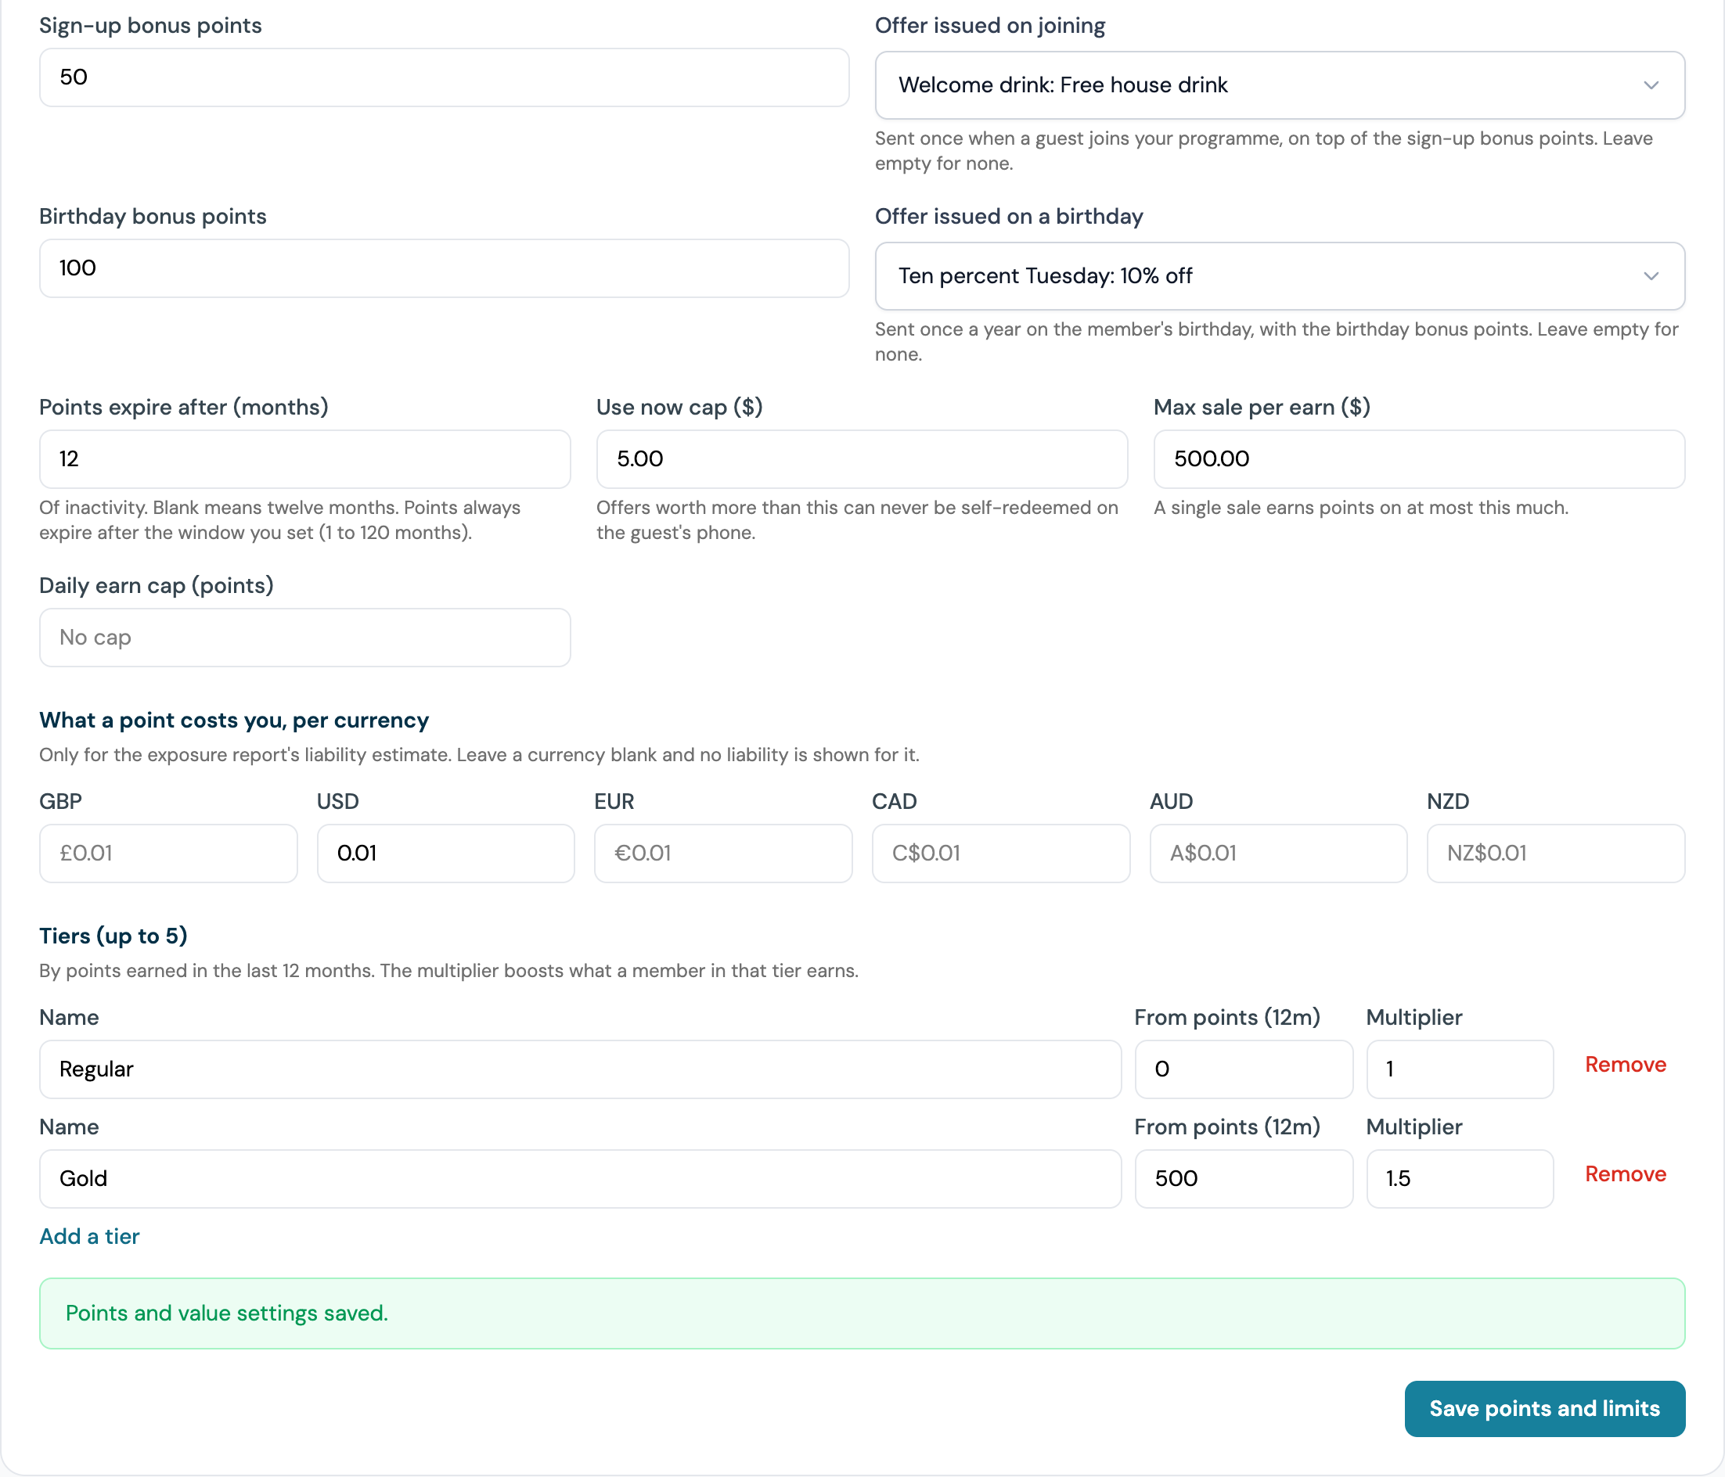Screen dimensions: 1725x1477
Task: Click the 'What a point costs you, per currency' heading
Action: [234, 720]
